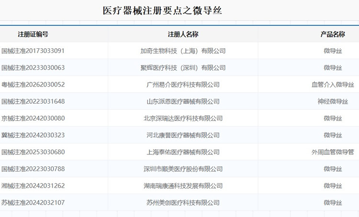This screenshot has width=359, height=217.
Task: Click the 注册人名称 column header
Action: 183,34
